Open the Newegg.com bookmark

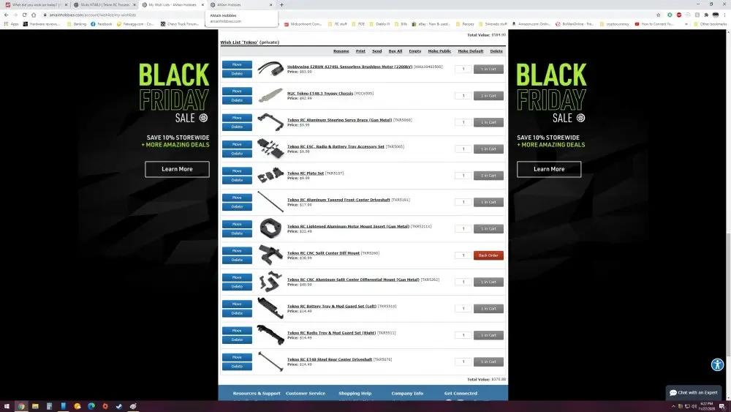coord(135,24)
